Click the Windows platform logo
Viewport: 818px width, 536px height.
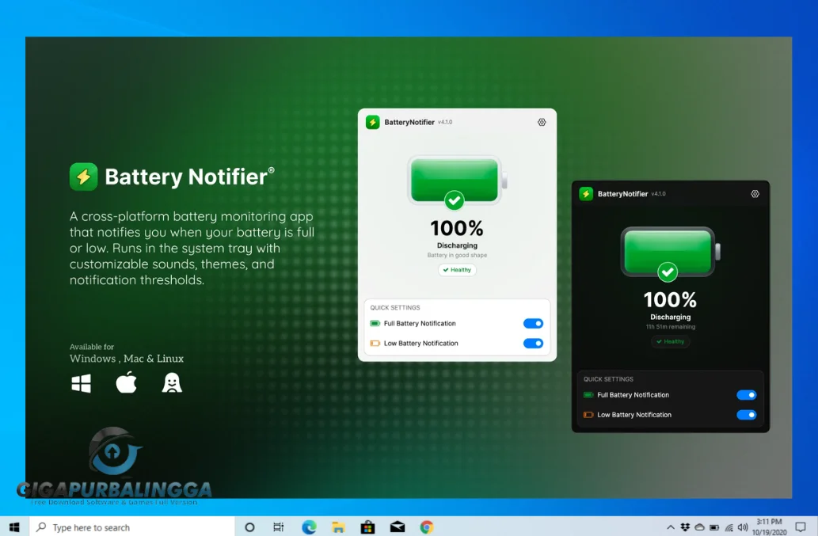[81, 383]
